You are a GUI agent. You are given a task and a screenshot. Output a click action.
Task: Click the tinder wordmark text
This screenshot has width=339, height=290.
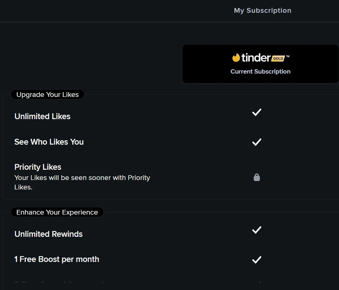[x=256, y=58]
